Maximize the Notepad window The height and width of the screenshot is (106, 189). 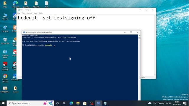pyautogui.click(x=146, y=10)
